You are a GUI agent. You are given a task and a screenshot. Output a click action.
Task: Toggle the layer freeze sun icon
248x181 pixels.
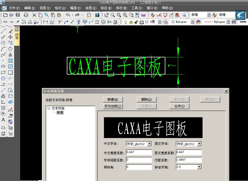pos(131,22)
